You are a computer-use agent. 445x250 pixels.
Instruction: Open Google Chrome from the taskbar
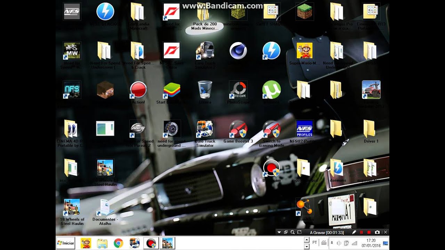(118, 243)
